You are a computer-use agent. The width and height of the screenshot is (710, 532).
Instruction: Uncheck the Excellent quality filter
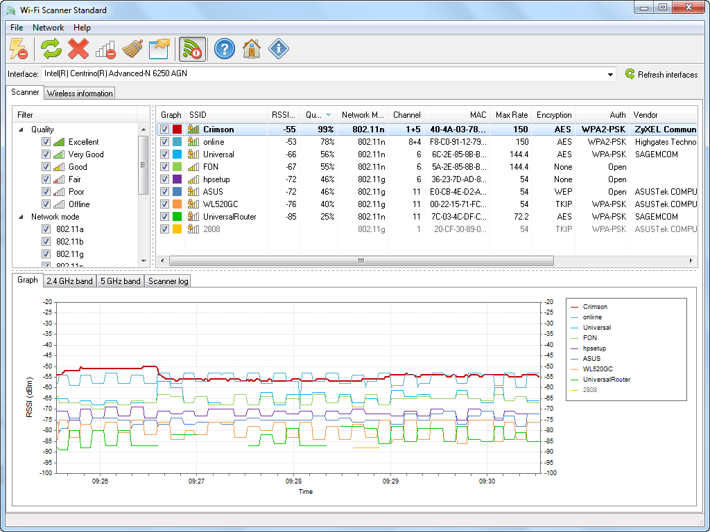click(x=46, y=142)
